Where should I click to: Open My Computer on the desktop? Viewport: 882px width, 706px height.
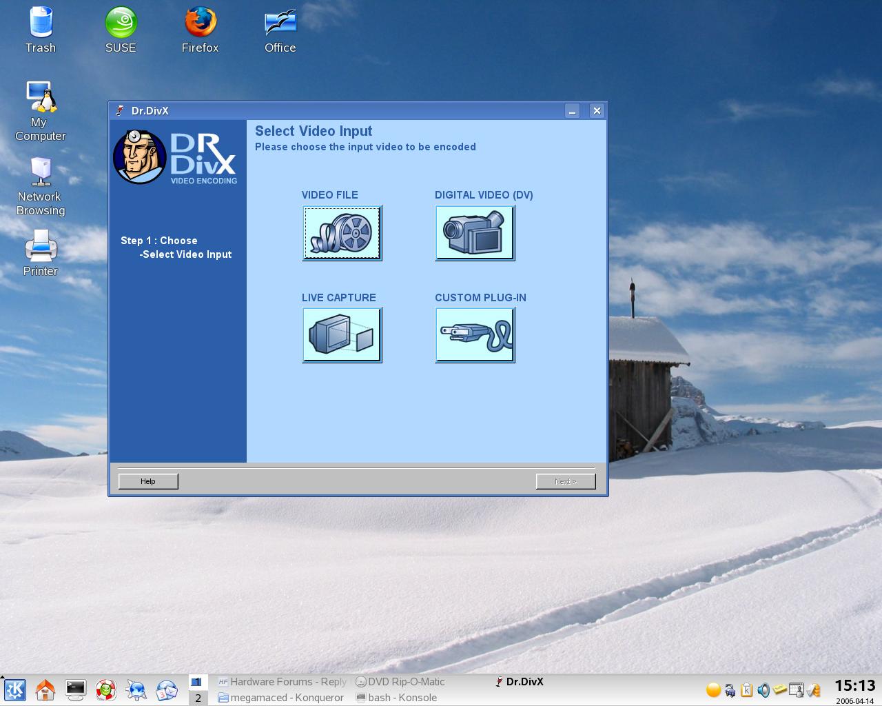[x=41, y=112]
